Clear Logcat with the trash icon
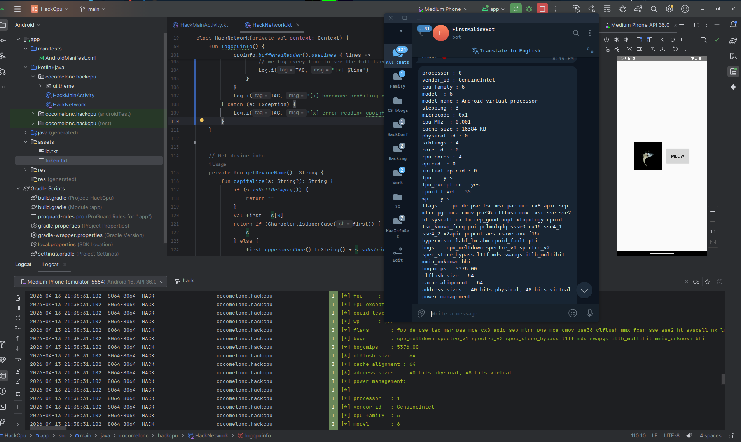 click(18, 298)
